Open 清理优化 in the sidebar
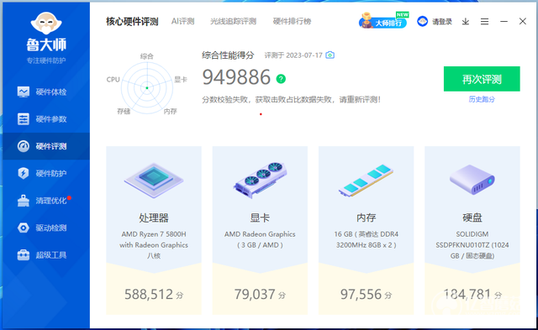This screenshot has height=330, width=538. coord(46,201)
